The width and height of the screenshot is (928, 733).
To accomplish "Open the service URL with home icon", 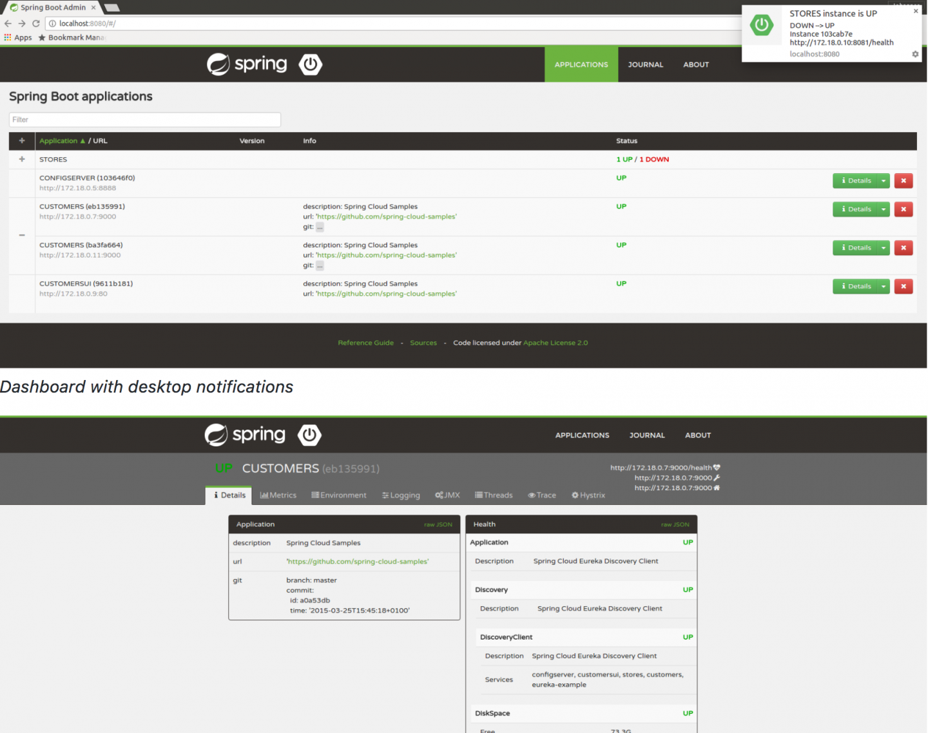I will [x=677, y=488].
